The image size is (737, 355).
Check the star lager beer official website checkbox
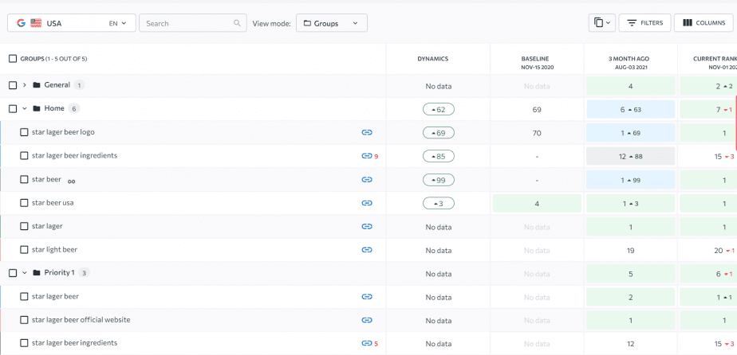pyautogui.click(x=24, y=320)
